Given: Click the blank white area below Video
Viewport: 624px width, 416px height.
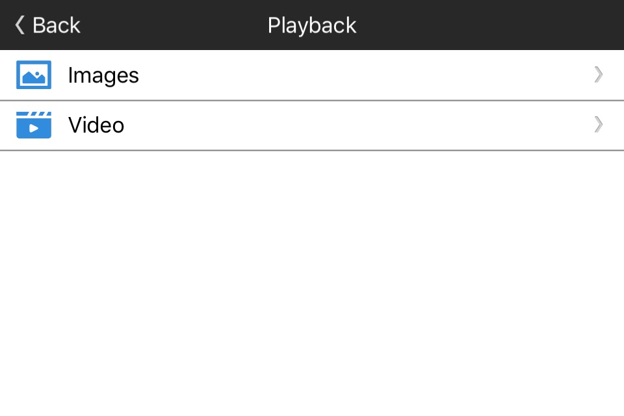Looking at the screenshot, I should [312, 283].
